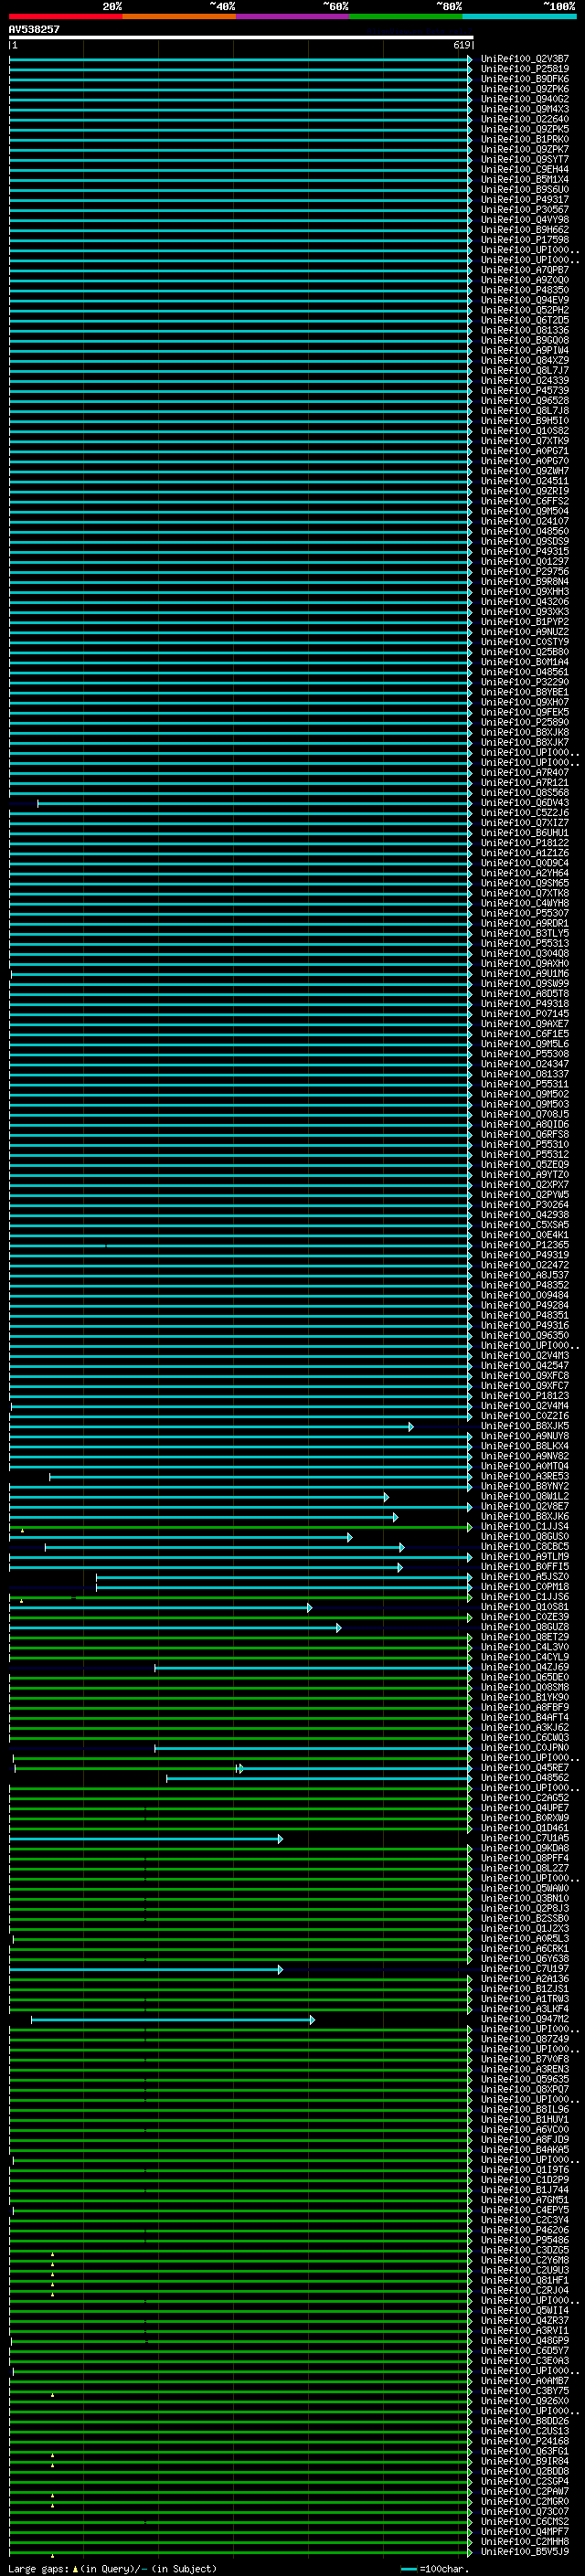Click the UniRef100_A9NUY8 label
585x2576 pixels.
click(525, 1436)
